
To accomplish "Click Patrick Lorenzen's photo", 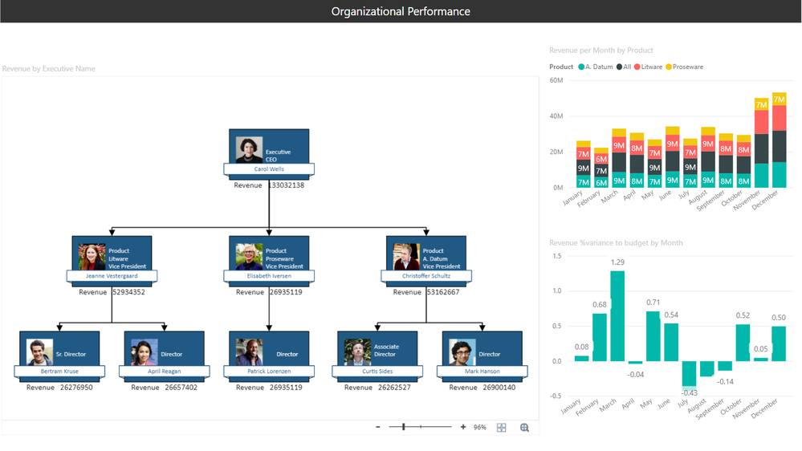I will [x=249, y=351].
